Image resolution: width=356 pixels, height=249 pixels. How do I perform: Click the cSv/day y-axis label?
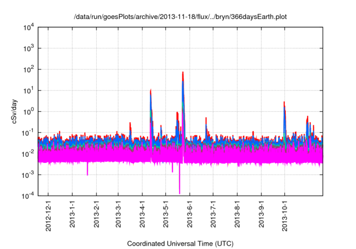point(16,112)
